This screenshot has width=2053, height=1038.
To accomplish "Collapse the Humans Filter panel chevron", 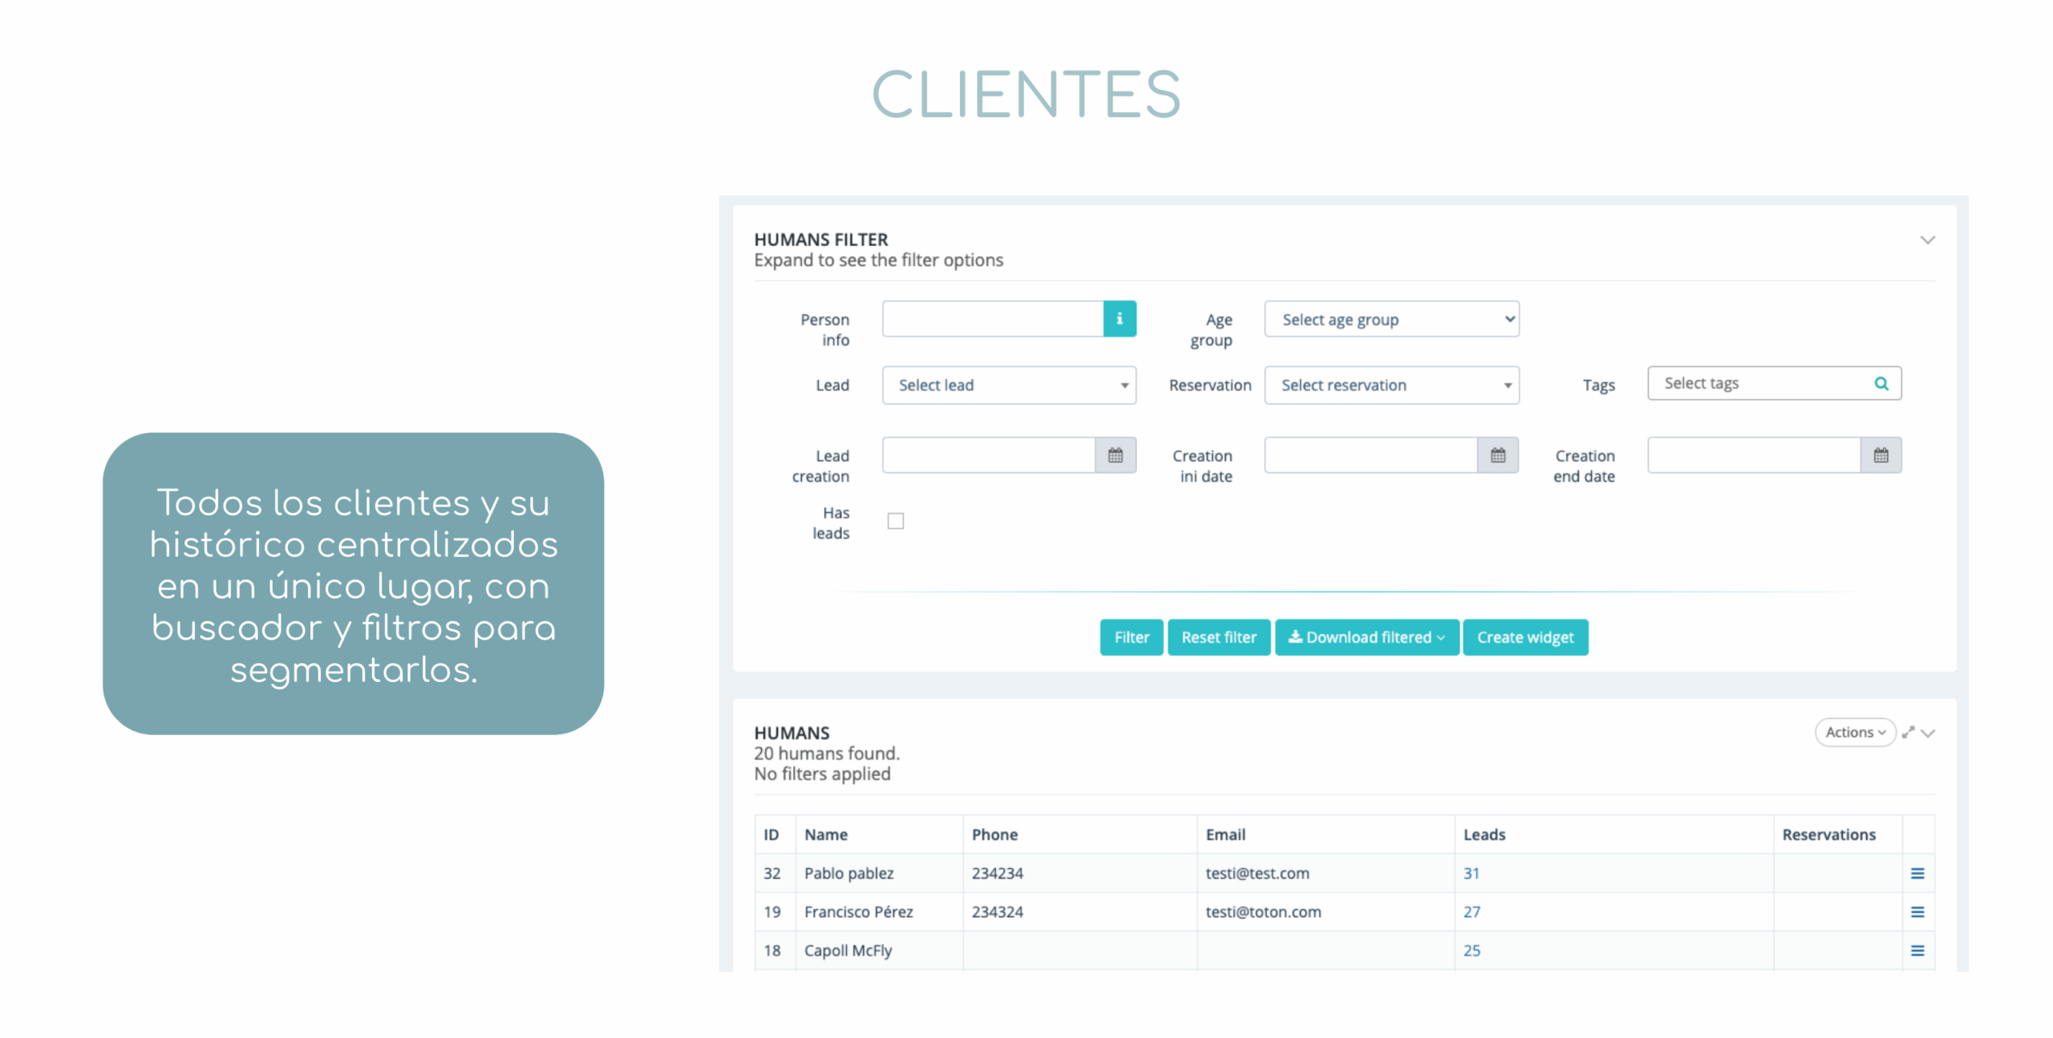I will click(x=1927, y=240).
